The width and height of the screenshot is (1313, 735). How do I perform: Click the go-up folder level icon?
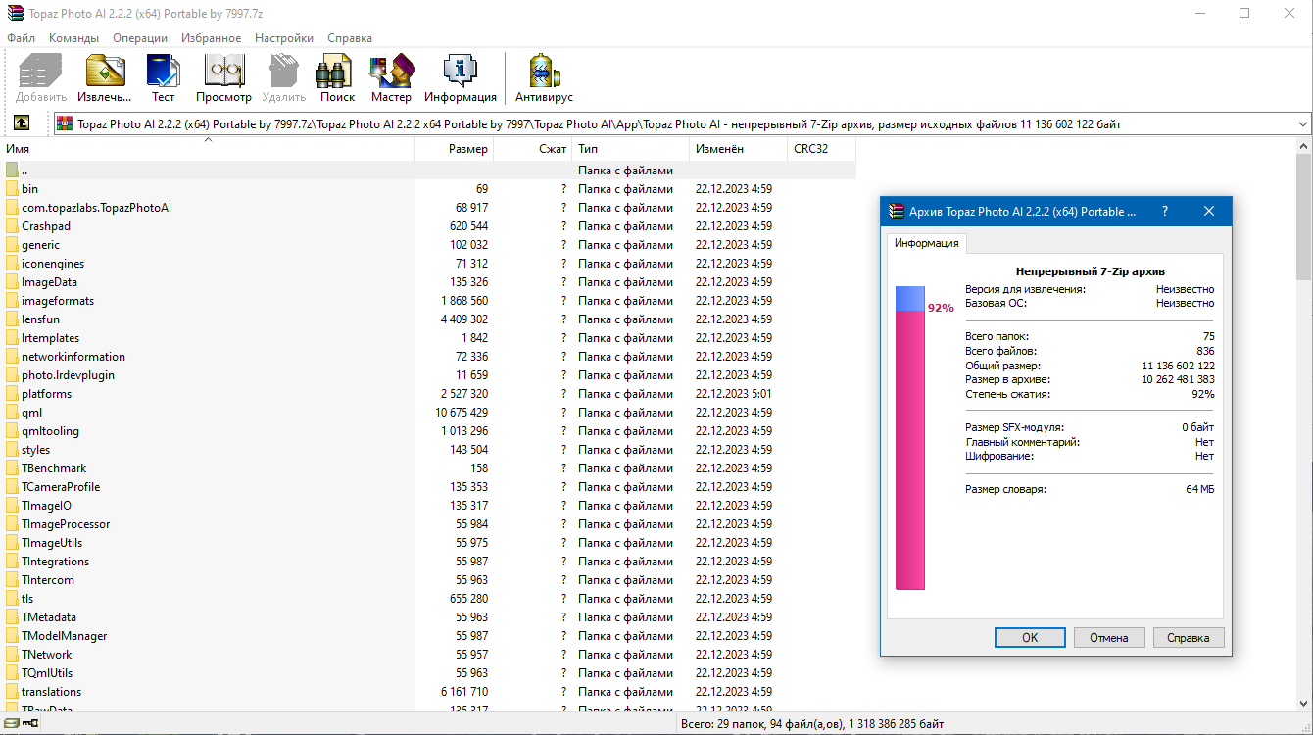coord(22,123)
